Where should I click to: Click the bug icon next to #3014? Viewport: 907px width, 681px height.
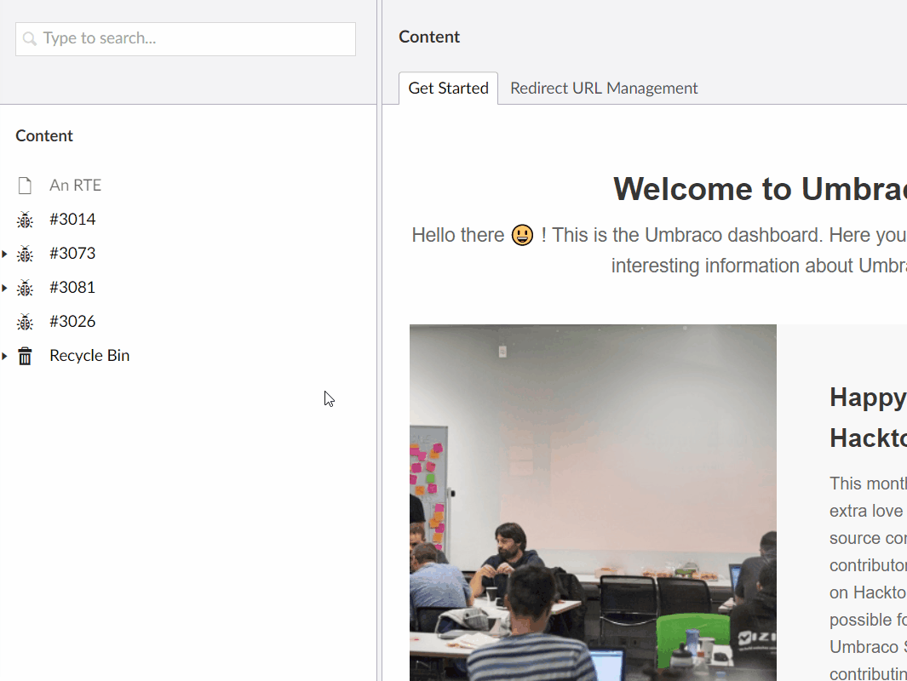click(26, 219)
